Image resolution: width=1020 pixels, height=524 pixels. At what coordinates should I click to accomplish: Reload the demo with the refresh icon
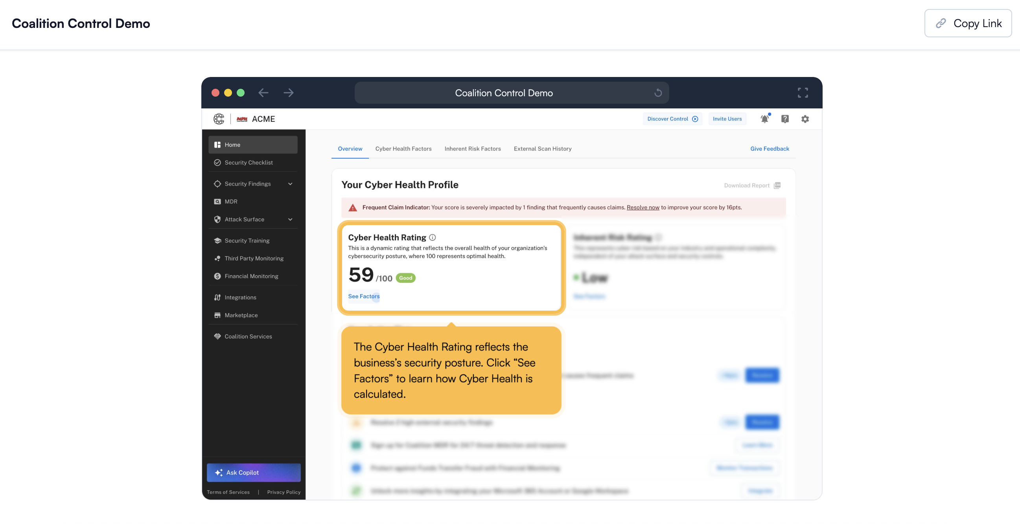658,93
